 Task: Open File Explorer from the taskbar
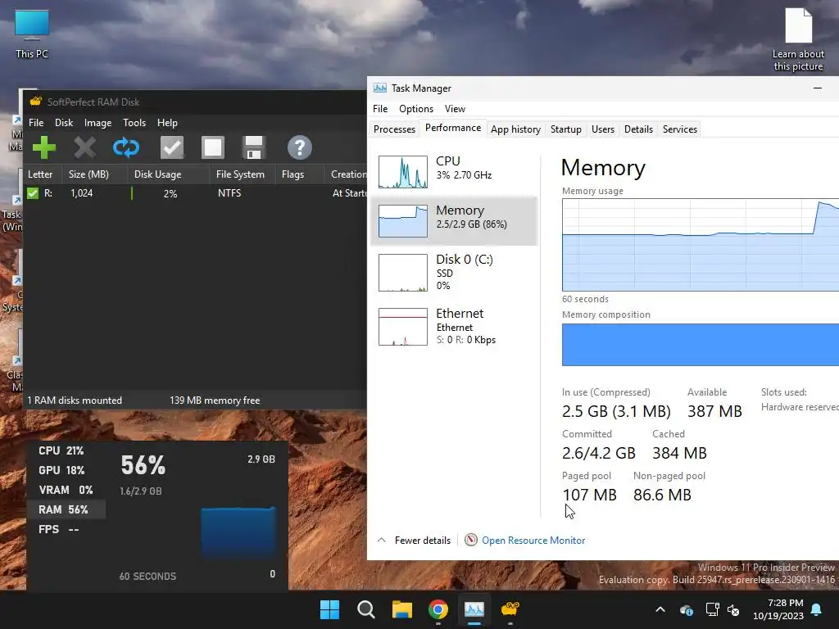coord(401,609)
